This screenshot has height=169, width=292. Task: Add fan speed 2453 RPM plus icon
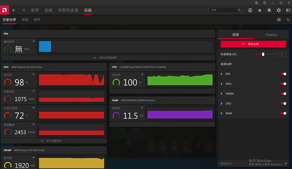[x=34, y=124]
